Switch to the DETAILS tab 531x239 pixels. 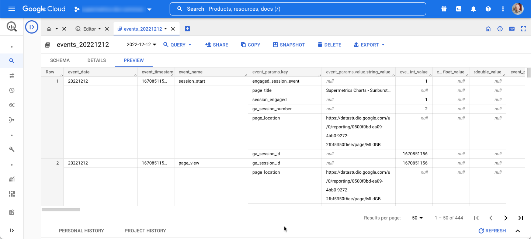(x=97, y=60)
